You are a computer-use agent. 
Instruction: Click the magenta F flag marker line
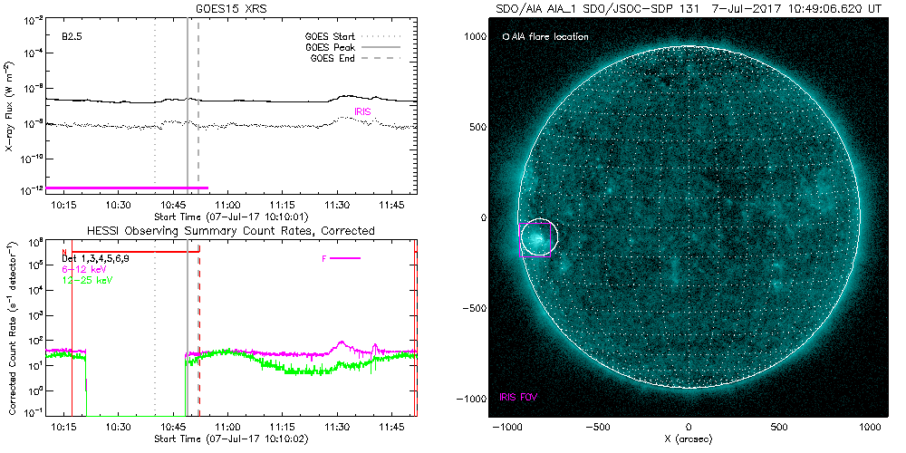[345, 258]
